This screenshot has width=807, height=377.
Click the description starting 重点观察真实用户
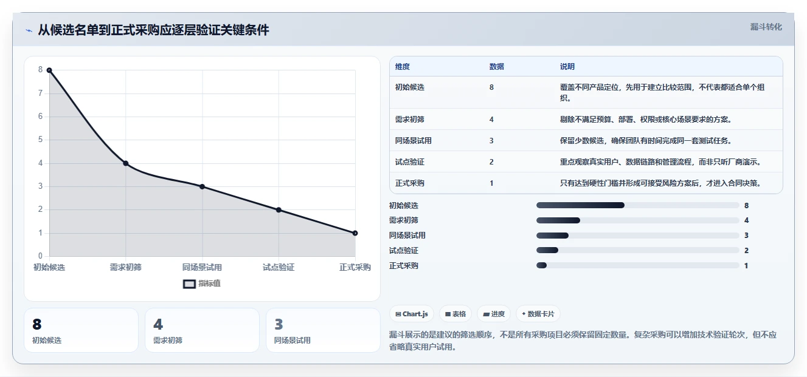pyautogui.click(x=660, y=161)
